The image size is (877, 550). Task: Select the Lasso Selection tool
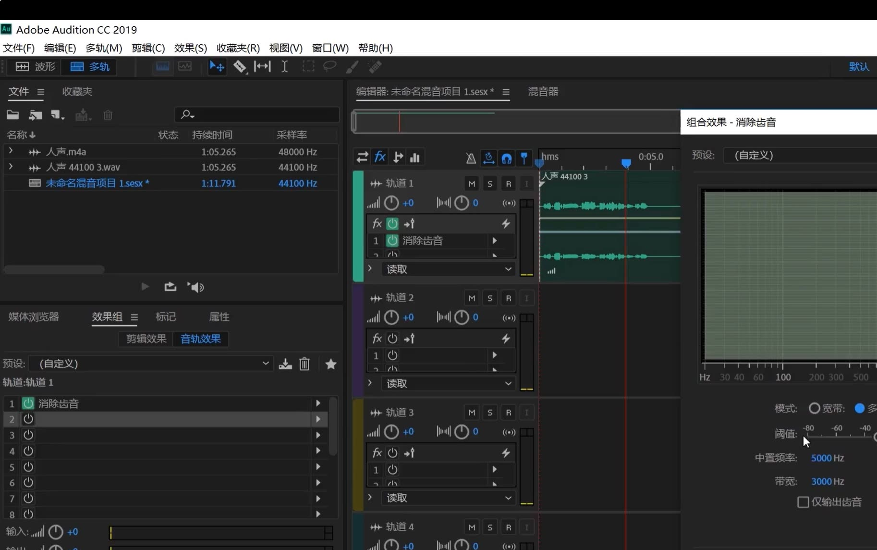click(x=329, y=67)
